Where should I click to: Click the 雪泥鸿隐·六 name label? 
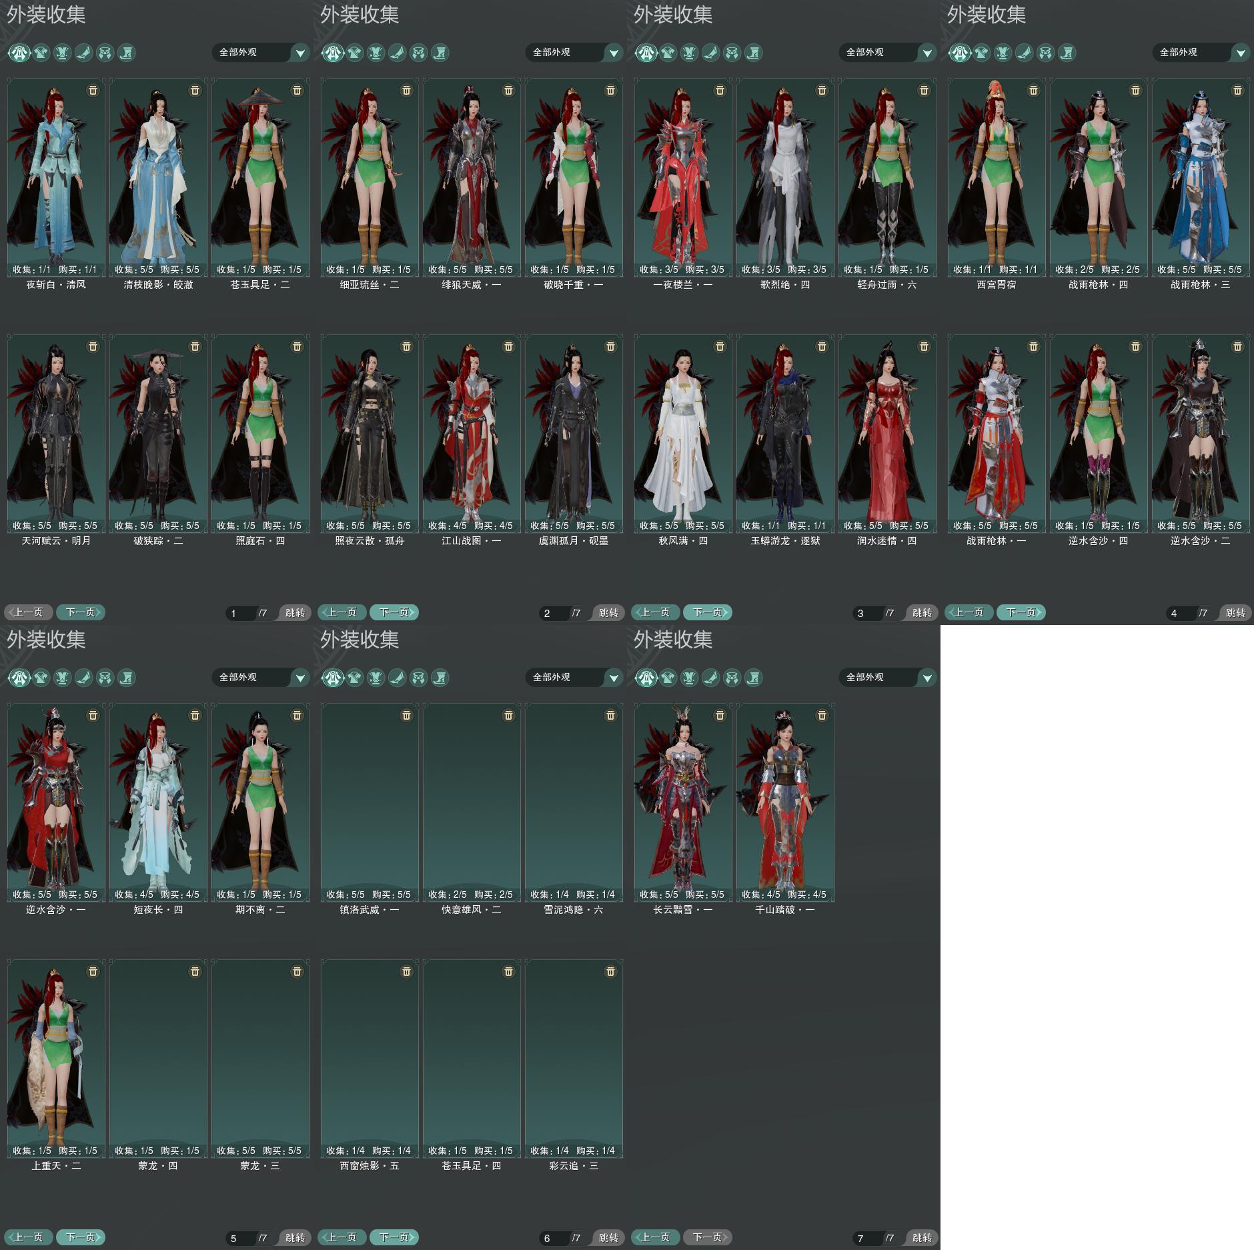click(574, 910)
